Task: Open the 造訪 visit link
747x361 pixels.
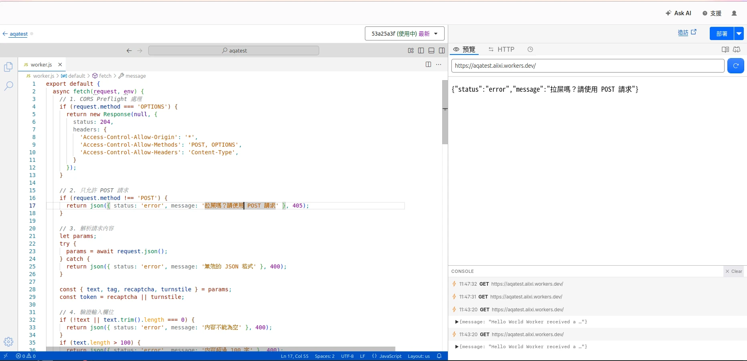Action: pyautogui.click(x=687, y=32)
